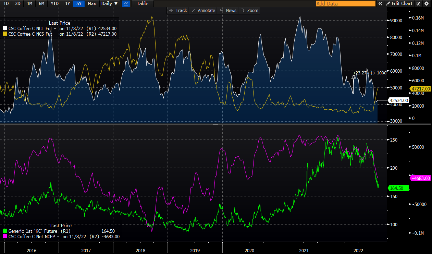
Task: Click the line chart type icon
Action: coord(126,3)
